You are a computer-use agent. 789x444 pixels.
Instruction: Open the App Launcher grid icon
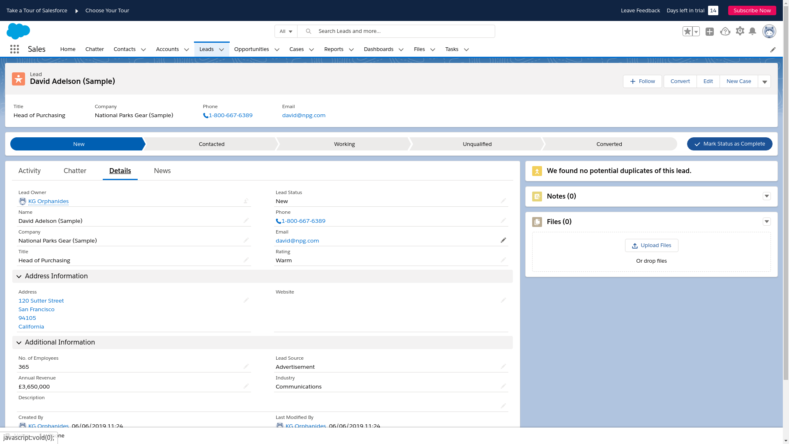pos(14,49)
